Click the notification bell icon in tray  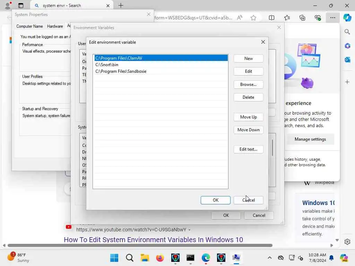click(x=331, y=258)
